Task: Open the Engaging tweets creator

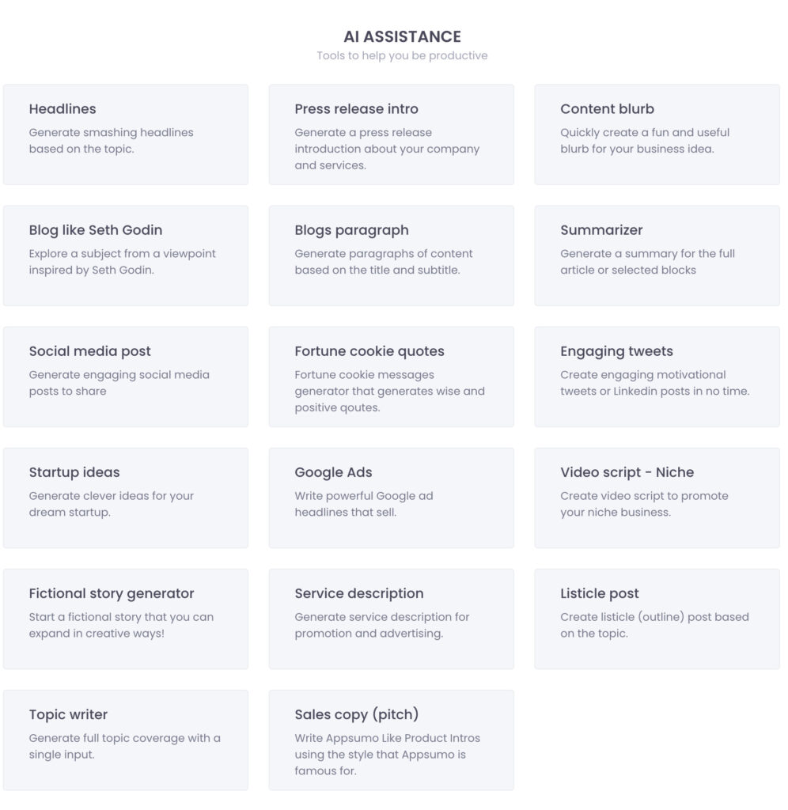Action: tap(658, 376)
